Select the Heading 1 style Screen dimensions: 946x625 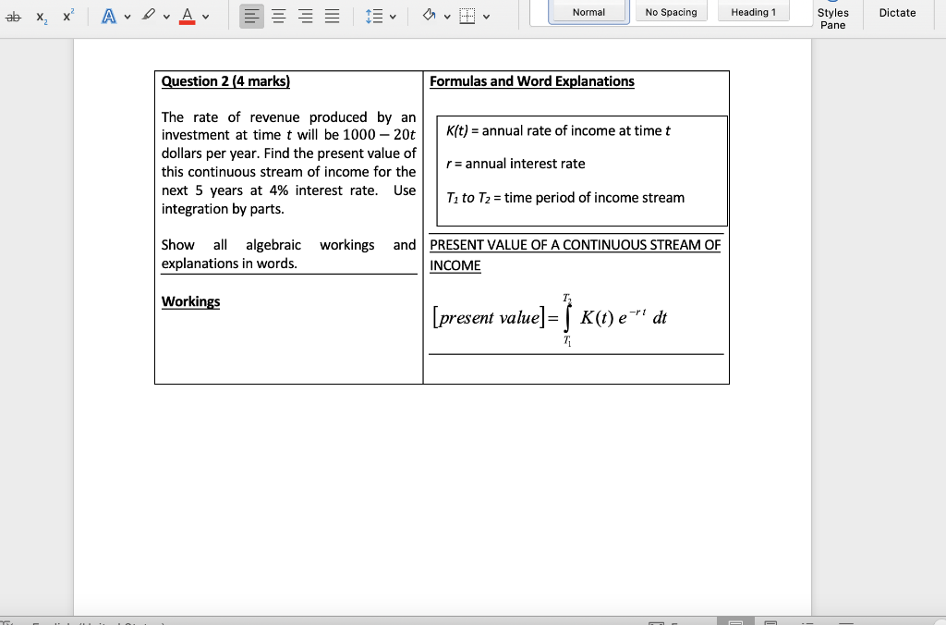point(754,12)
